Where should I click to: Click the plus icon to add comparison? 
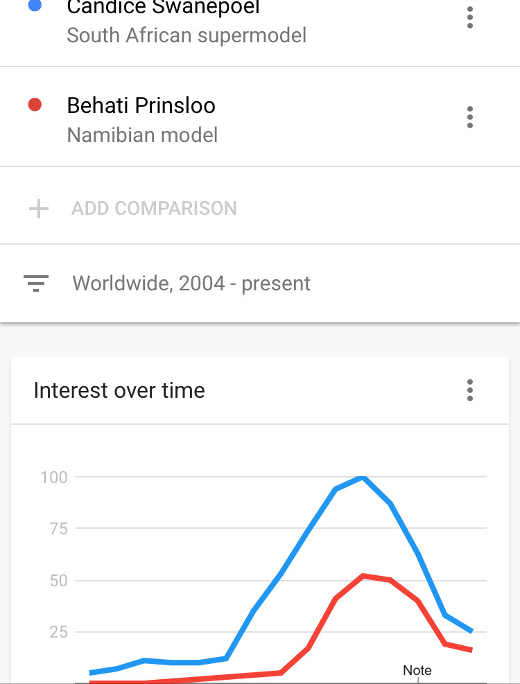[38, 209]
